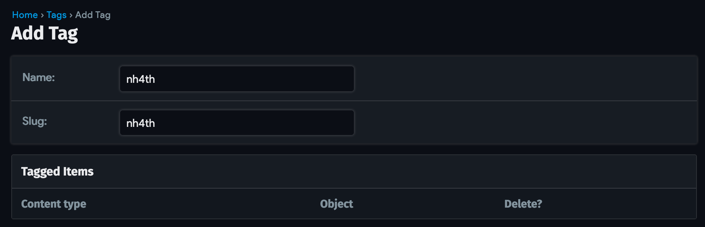Open the Home breadcrumb link

(25, 15)
